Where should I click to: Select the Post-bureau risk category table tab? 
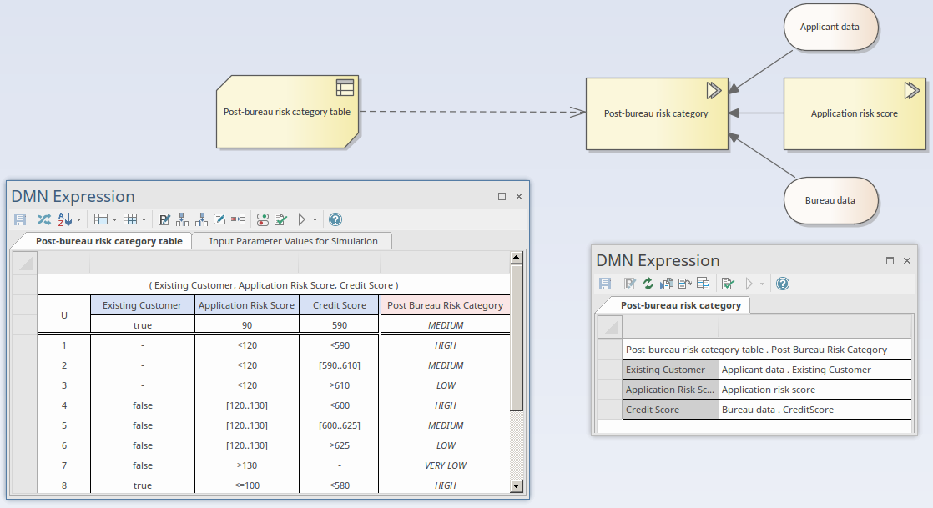108,241
